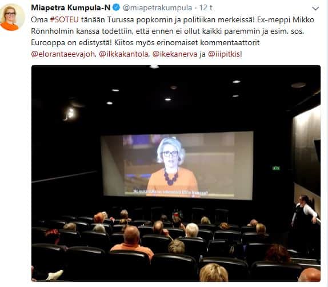Screen dimensions: 328x287
Task: Click the subtitle text on cinema screen
Action: pos(170,193)
